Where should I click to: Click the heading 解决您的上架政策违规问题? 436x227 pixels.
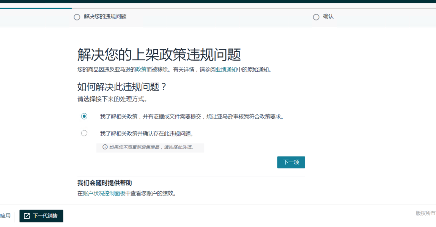(x=159, y=55)
